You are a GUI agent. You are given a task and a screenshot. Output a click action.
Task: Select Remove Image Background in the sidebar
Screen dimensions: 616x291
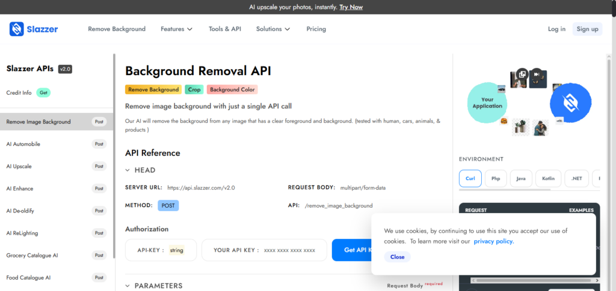57,122
